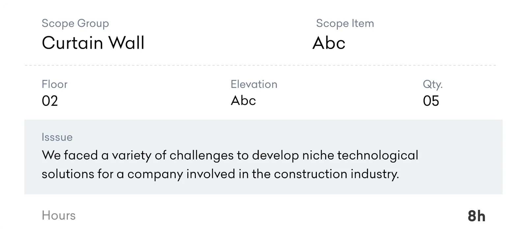527x240 pixels.
Task: Select the Elevation Abc value
Action: click(x=243, y=101)
